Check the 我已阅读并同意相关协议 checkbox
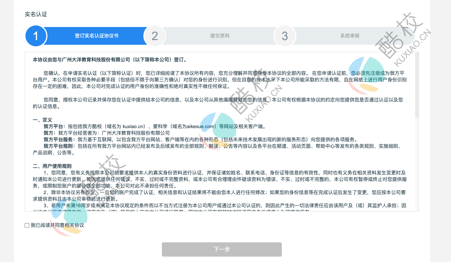451x262 pixels. coord(27,225)
